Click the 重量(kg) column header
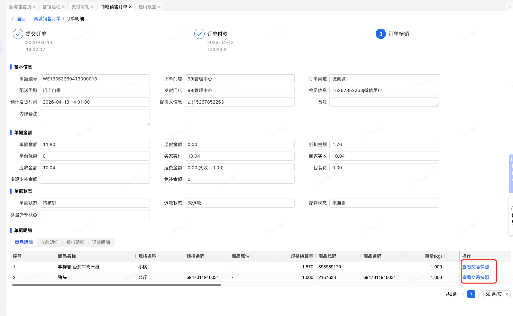The height and width of the screenshot is (316, 513). [x=433, y=256]
